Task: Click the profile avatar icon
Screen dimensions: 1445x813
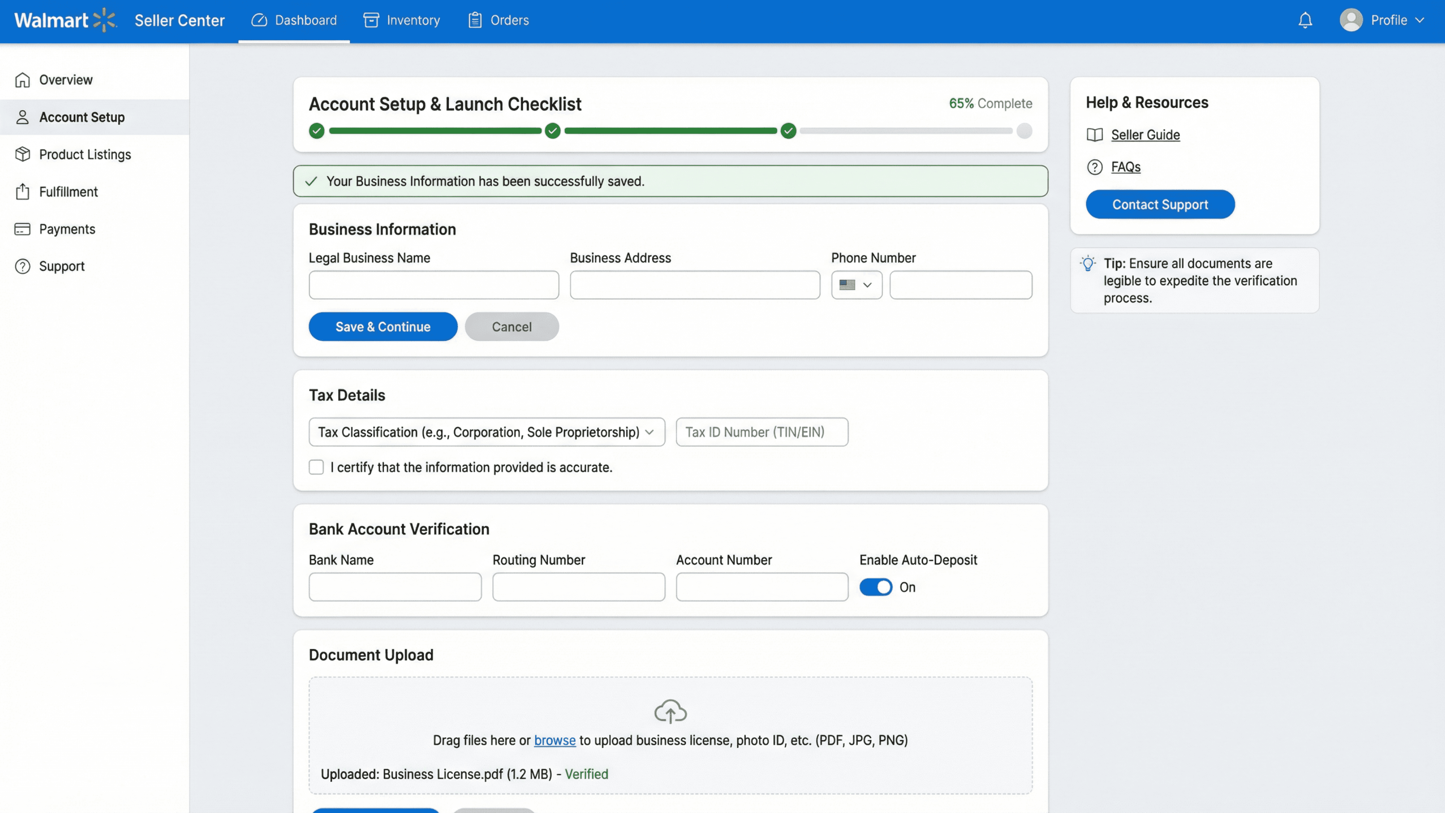Action: 1351,20
